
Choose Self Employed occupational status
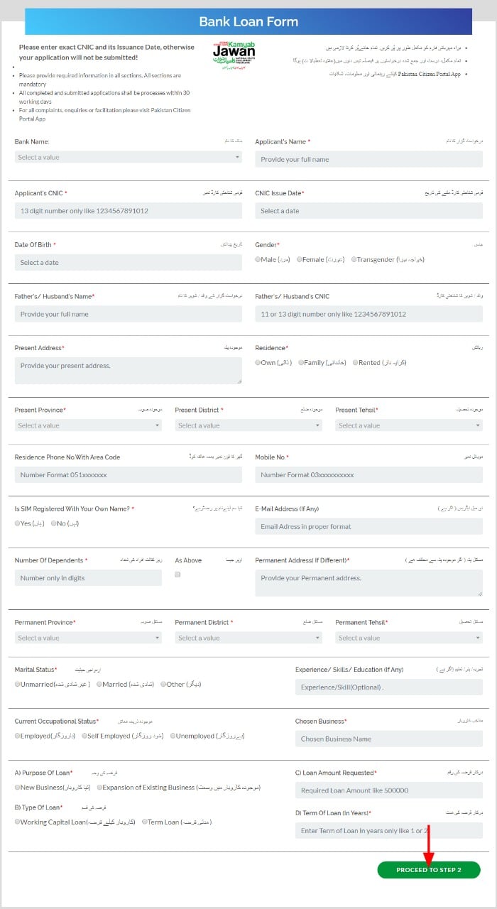84,736
